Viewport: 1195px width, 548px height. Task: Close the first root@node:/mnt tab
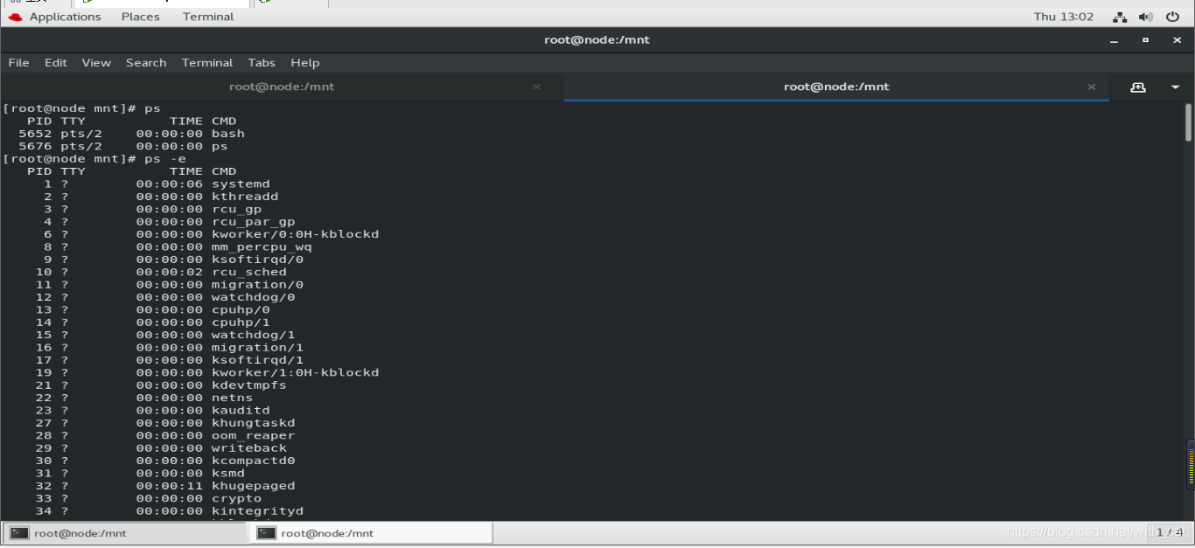point(536,87)
